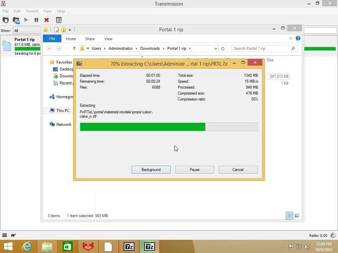The height and width of the screenshot is (253, 338).
Task: Click Open Torrent icon in Transmission toolbar
Action: 6,20
